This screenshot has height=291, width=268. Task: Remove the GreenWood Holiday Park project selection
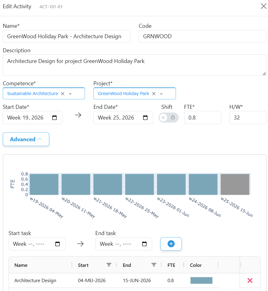coord(154,94)
